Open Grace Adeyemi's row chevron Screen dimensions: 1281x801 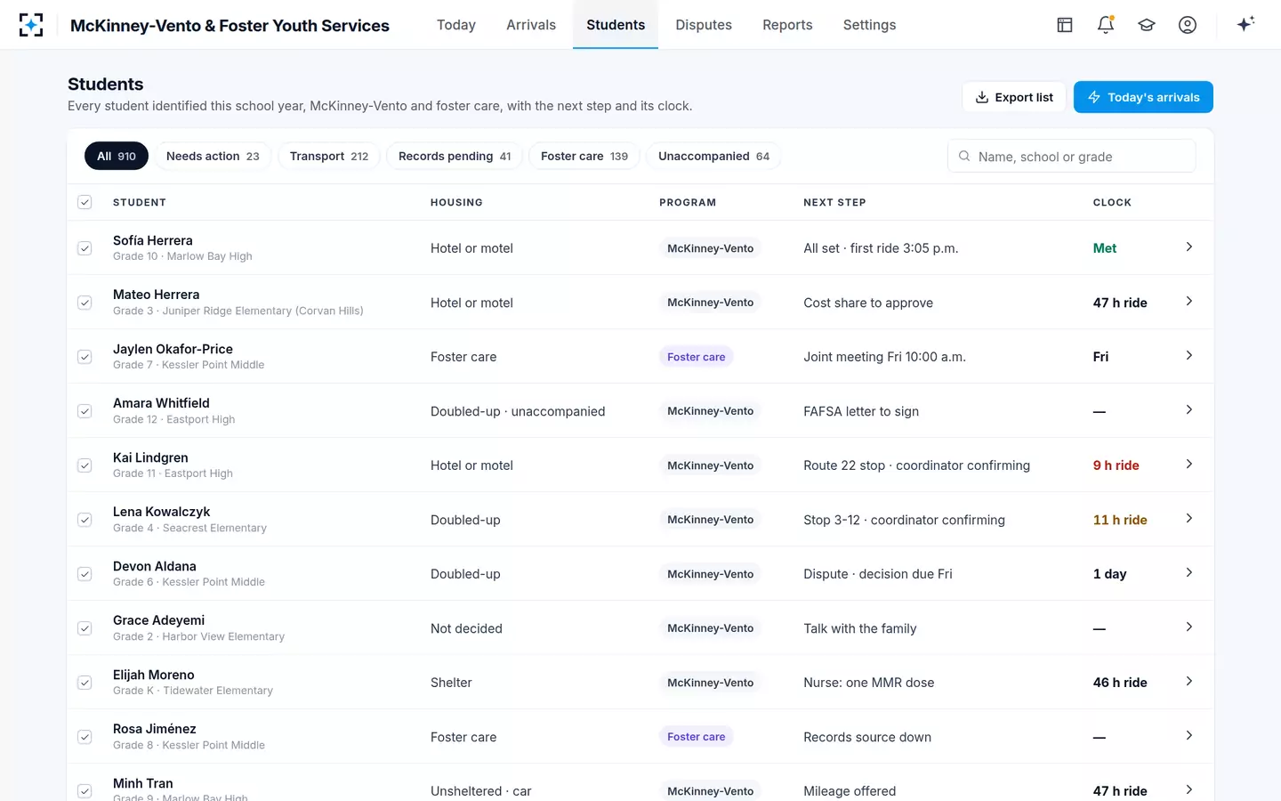(1189, 627)
